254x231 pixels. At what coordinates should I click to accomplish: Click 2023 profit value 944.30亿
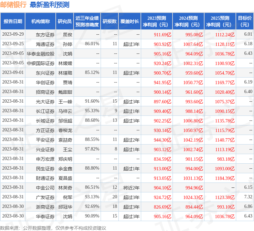(163, 140)
